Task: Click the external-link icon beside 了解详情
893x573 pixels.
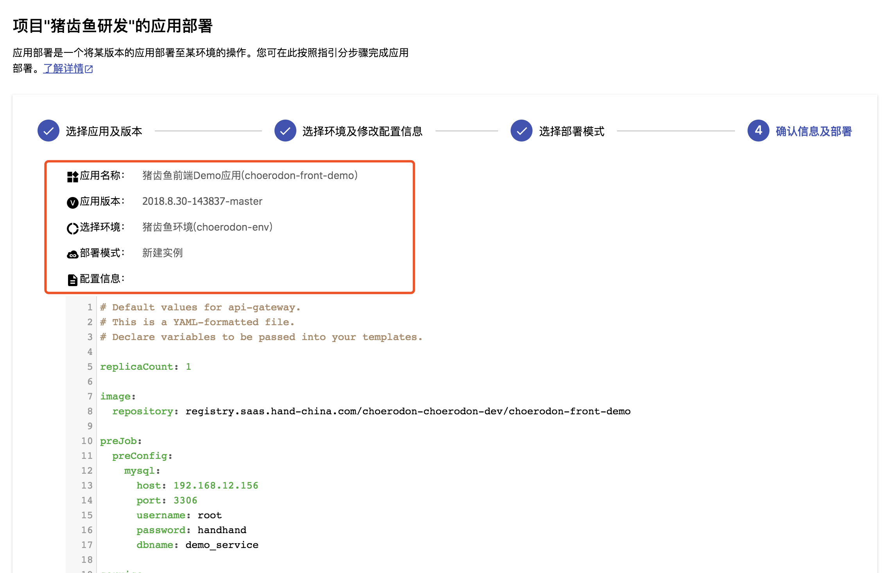Action: pyautogui.click(x=89, y=69)
